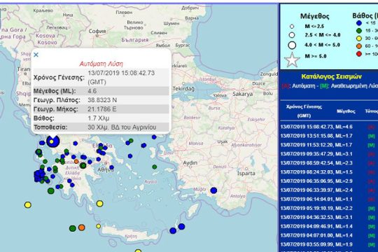
Task: Click the blue earthquake marker near Muğla
Action: [213, 190]
